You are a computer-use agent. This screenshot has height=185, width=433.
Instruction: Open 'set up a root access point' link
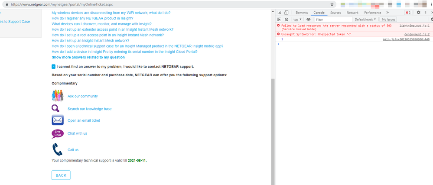[107, 35]
